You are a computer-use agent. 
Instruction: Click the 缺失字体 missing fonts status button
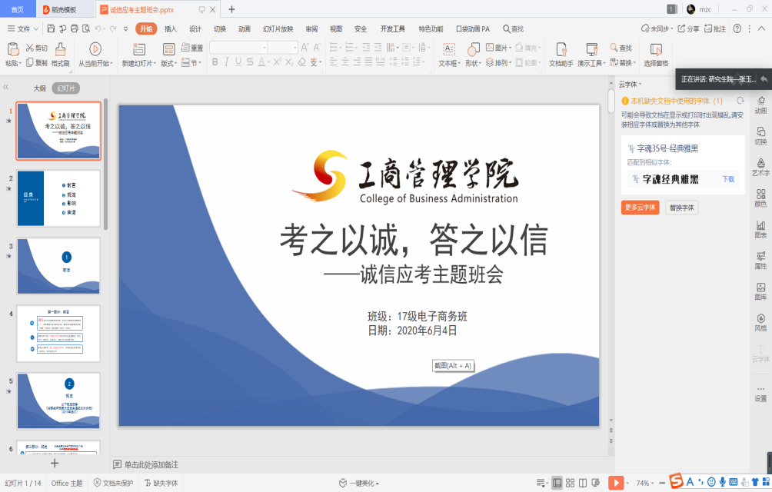tap(161, 483)
